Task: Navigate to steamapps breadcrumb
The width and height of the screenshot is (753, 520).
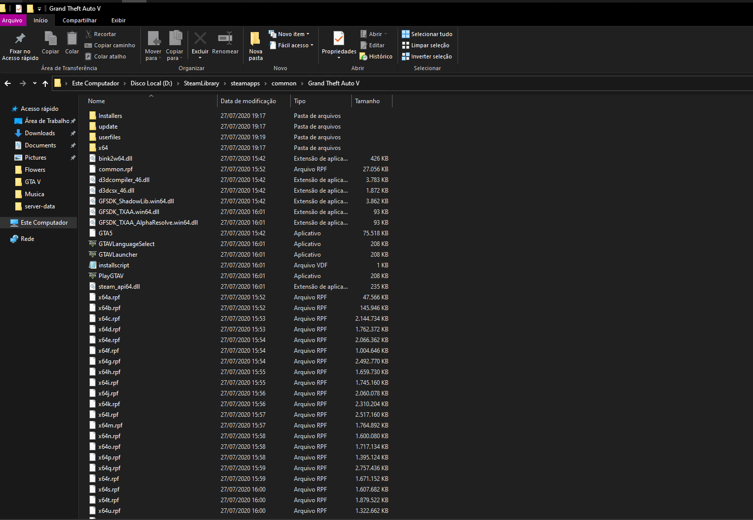Action: tap(245, 83)
